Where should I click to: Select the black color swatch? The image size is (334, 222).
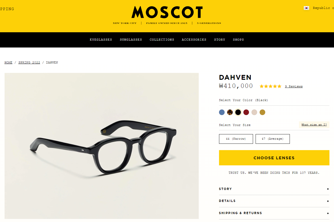click(238, 112)
